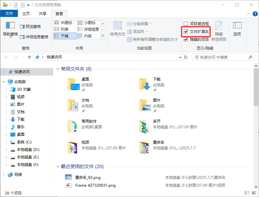Open customize quick access toolbar dropdown

(29, 5)
